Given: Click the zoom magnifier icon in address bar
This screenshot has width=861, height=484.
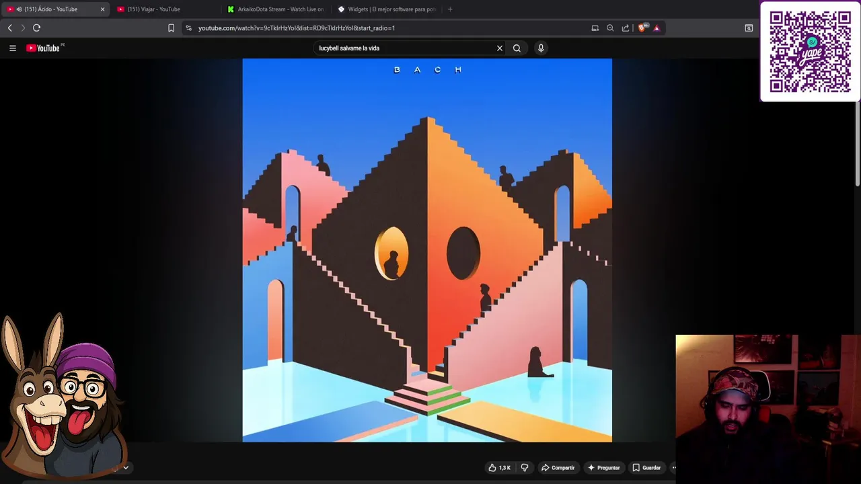Looking at the screenshot, I should [x=610, y=28].
